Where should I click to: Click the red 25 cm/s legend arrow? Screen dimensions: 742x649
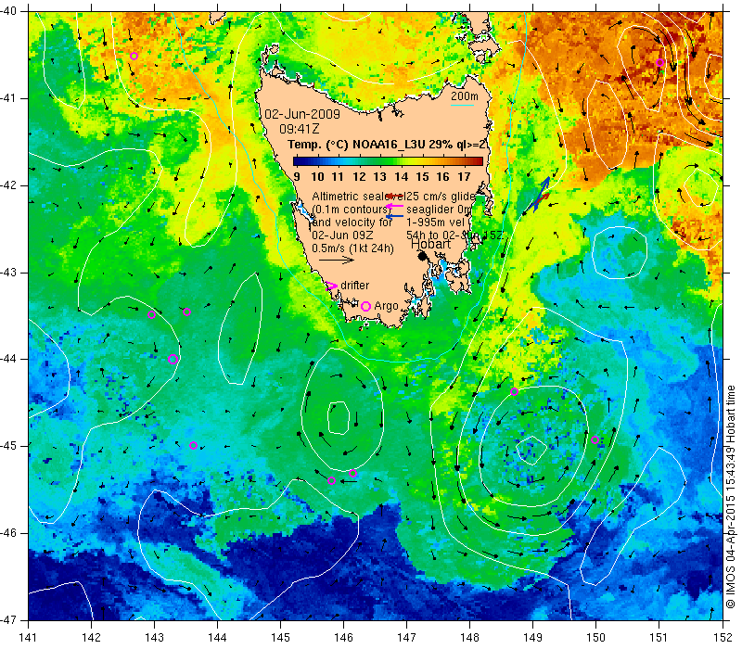395,196
